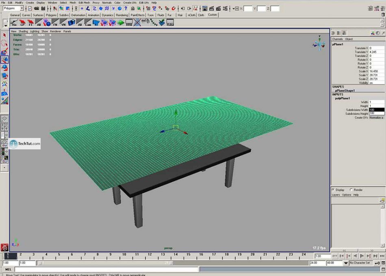Activate the Lasso selection tool
This screenshot has width=386, height=276.
click(4, 43)
